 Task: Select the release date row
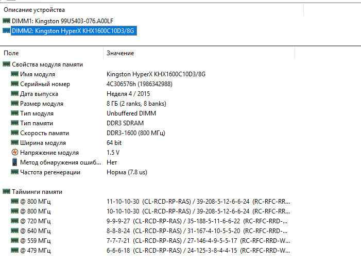point(39,94)
